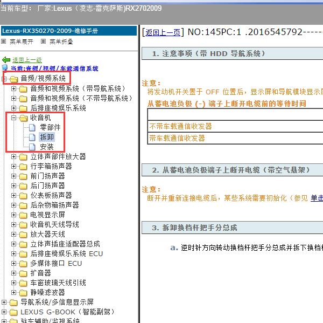323x323 pixels.
Task: Click the 安装 document icon
Action: pos(32,147)
